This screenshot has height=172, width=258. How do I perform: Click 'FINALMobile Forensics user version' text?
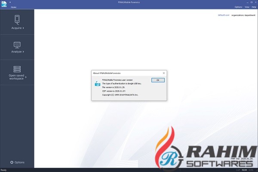pyautogui.click(x=117, y=80)
